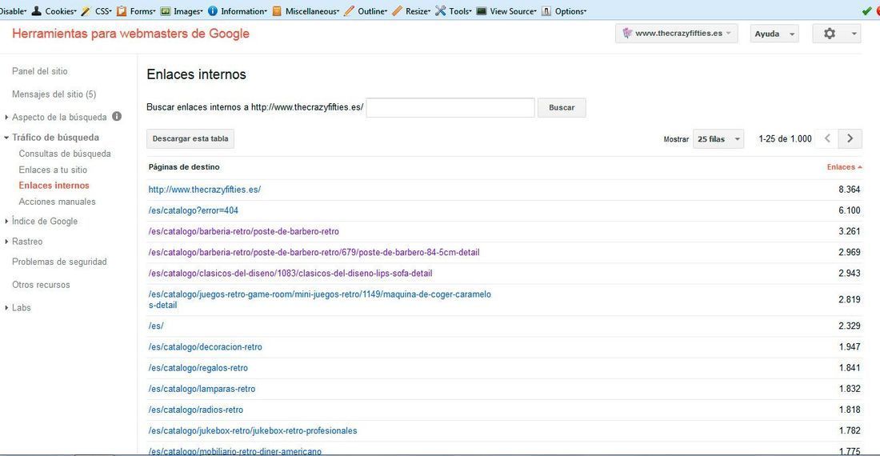Screen dimensions: 880x456
Task: Open the Resize toolbar menu
Action: 418,11
